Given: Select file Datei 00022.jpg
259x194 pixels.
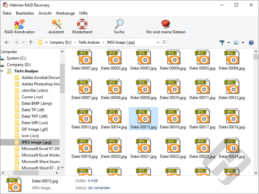Looking at the screenshot, I should (x=173, y=148).
